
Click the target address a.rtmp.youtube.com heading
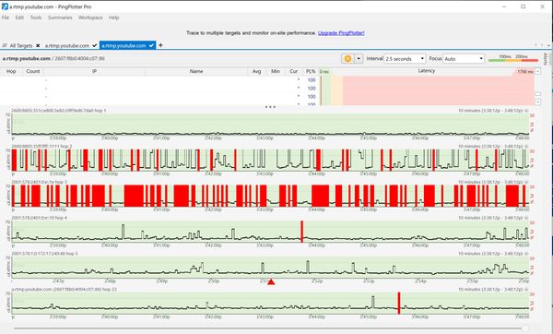27,59
